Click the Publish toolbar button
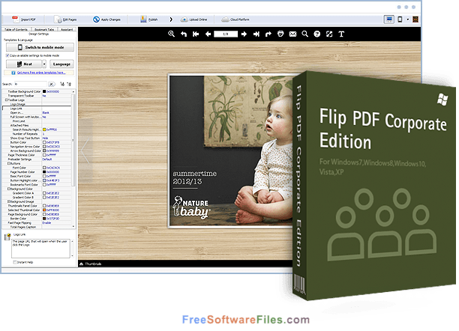This screenshot has width=459, height=331. point(148,19)
